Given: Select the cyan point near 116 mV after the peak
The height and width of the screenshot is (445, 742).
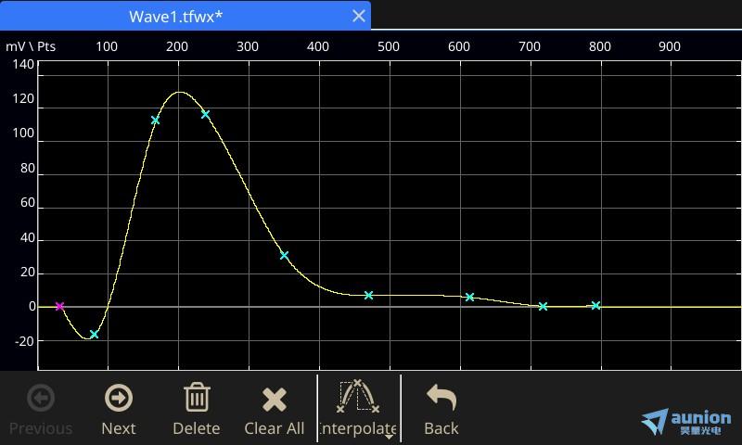Looking at the screenshot, I should pos(205,114).
